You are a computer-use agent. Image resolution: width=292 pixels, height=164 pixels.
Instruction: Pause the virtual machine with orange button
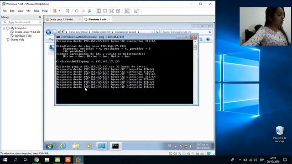pos(55,11)
